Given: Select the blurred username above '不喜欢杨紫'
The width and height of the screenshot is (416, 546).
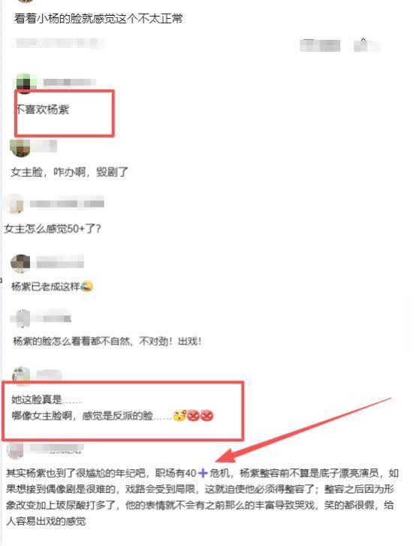Looking at the screenshot, I should (x=69, y=83).
